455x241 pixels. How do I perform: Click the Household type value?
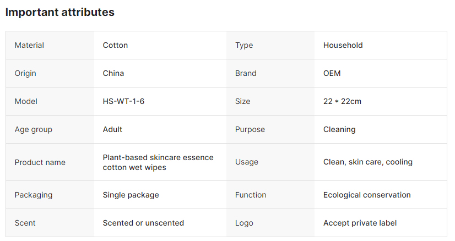click(x=343, y=45)
